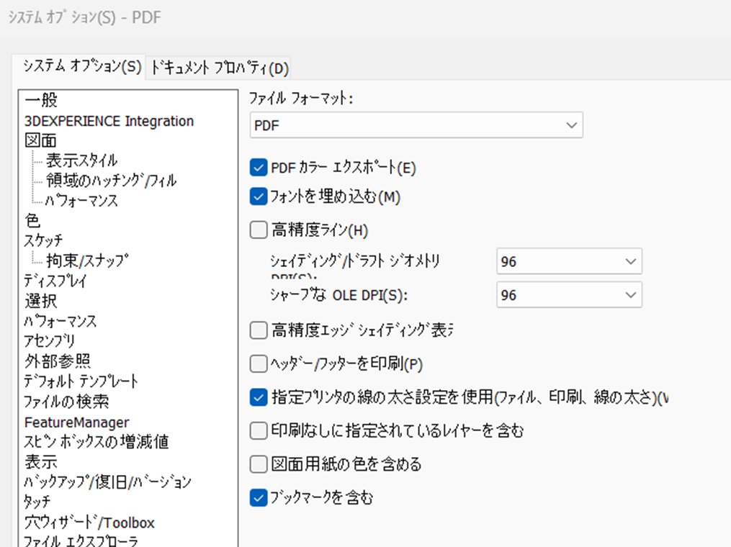
Task: Enable 高精度ライン(H) checkbox
Action: point(259,230)
